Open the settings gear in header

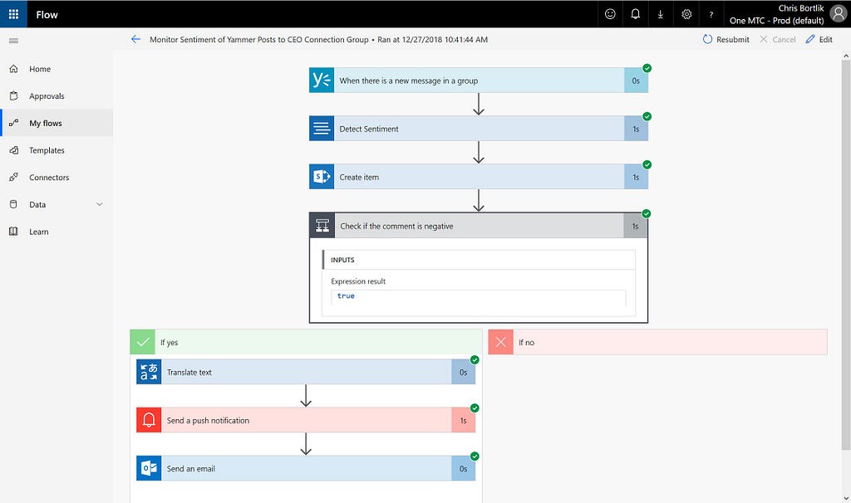tap(686, 14)
